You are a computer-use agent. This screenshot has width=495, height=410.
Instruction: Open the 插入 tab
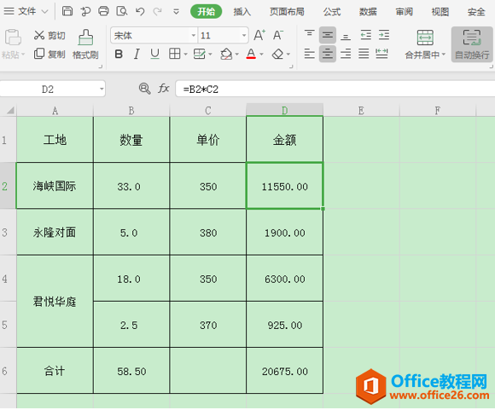pyautogui.click(x=242, y=12)
